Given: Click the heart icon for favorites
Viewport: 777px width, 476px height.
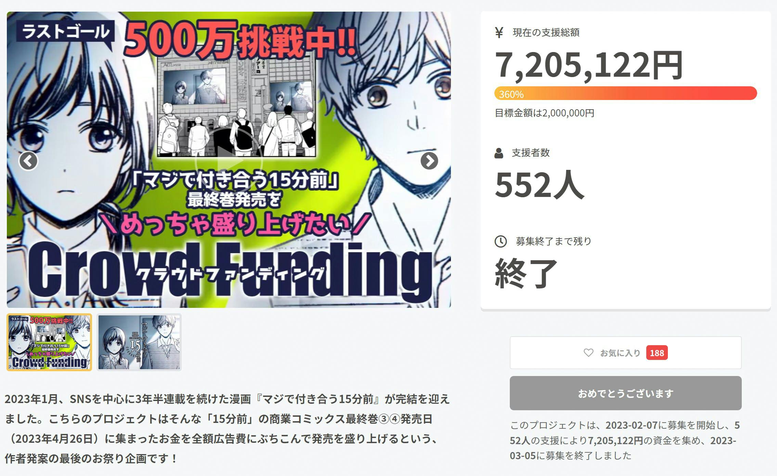Looking at the screenshot, I should (588, 353).
